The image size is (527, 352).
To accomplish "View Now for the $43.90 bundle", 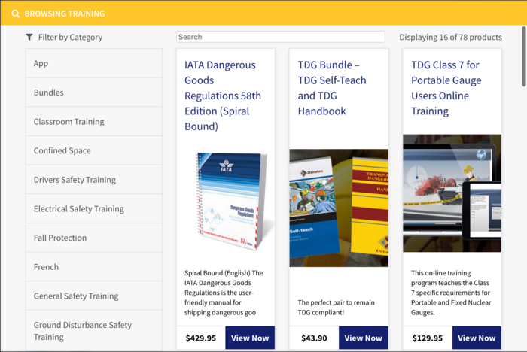I will (364, 338).
